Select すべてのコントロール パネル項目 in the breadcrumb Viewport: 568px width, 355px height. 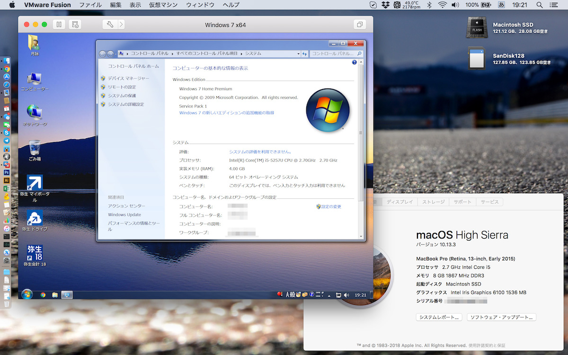[x=208, y=54]
